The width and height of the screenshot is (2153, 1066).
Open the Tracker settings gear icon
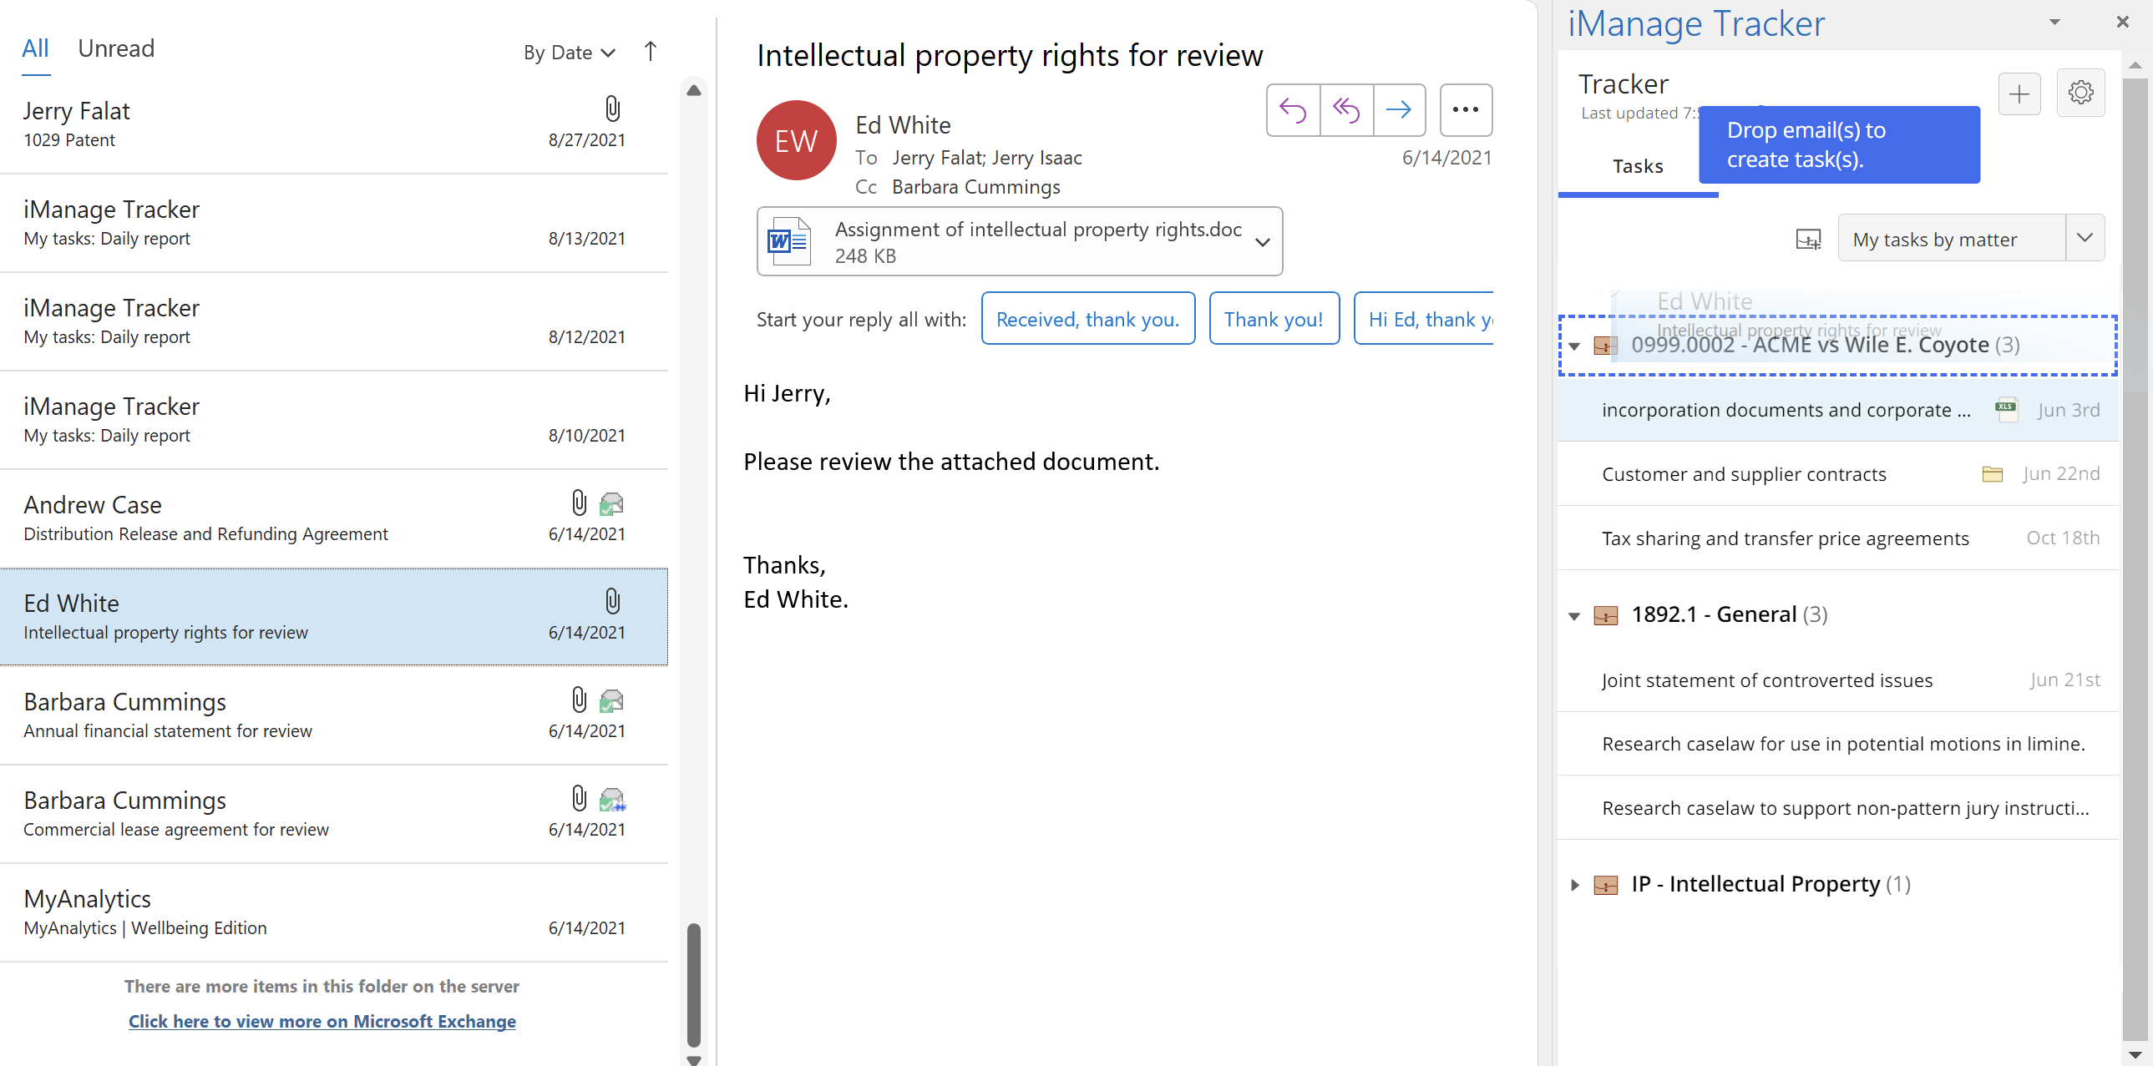(2080, 92)
